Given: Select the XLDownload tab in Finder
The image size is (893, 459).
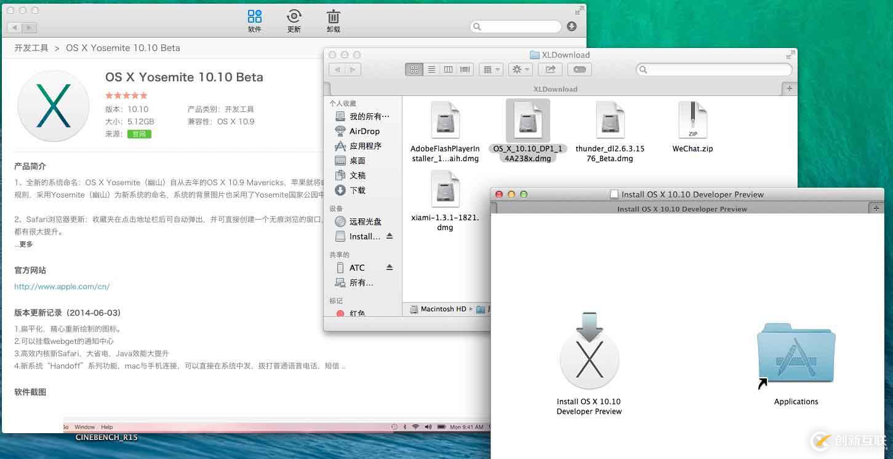Looking at the screenshot, I should click(x=555, y=89).
